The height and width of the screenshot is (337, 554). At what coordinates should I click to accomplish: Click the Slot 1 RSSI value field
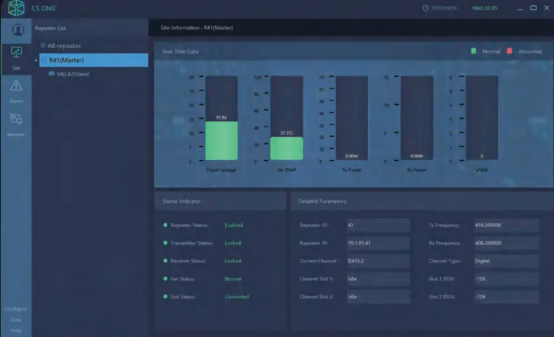click(506, 279)
